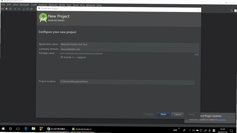Viewport: 237px width, 133px height.
Task: Open the Refactor menu
Action: pyautogui.click(x=53, y=5)
